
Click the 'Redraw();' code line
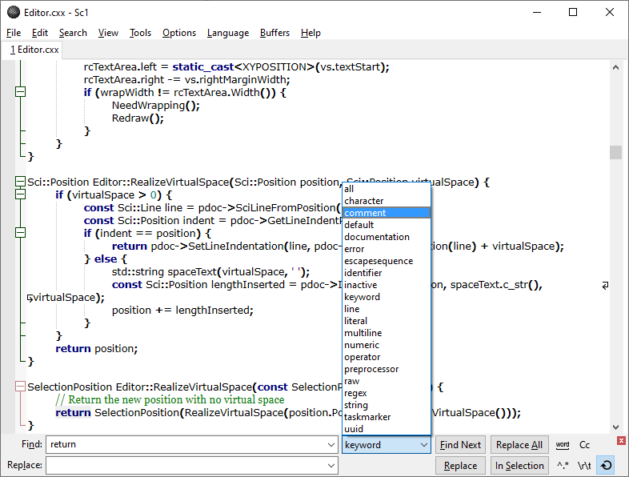[138, 118]
